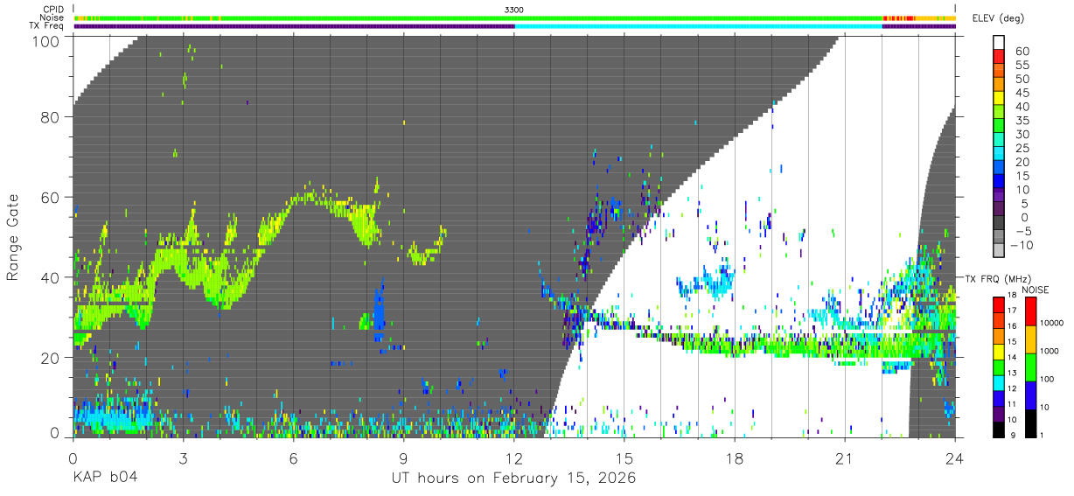
Task: Click the red section of the Noise strip
Action: click(899, 17)
